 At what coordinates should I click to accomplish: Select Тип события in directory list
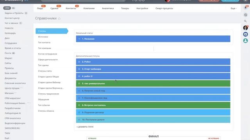(x=44, y=105)
